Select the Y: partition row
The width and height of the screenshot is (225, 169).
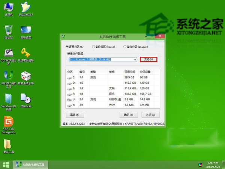113,105
